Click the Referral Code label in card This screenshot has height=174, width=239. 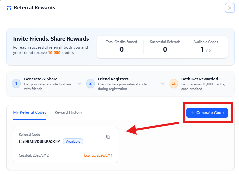(x=30, y=134)
